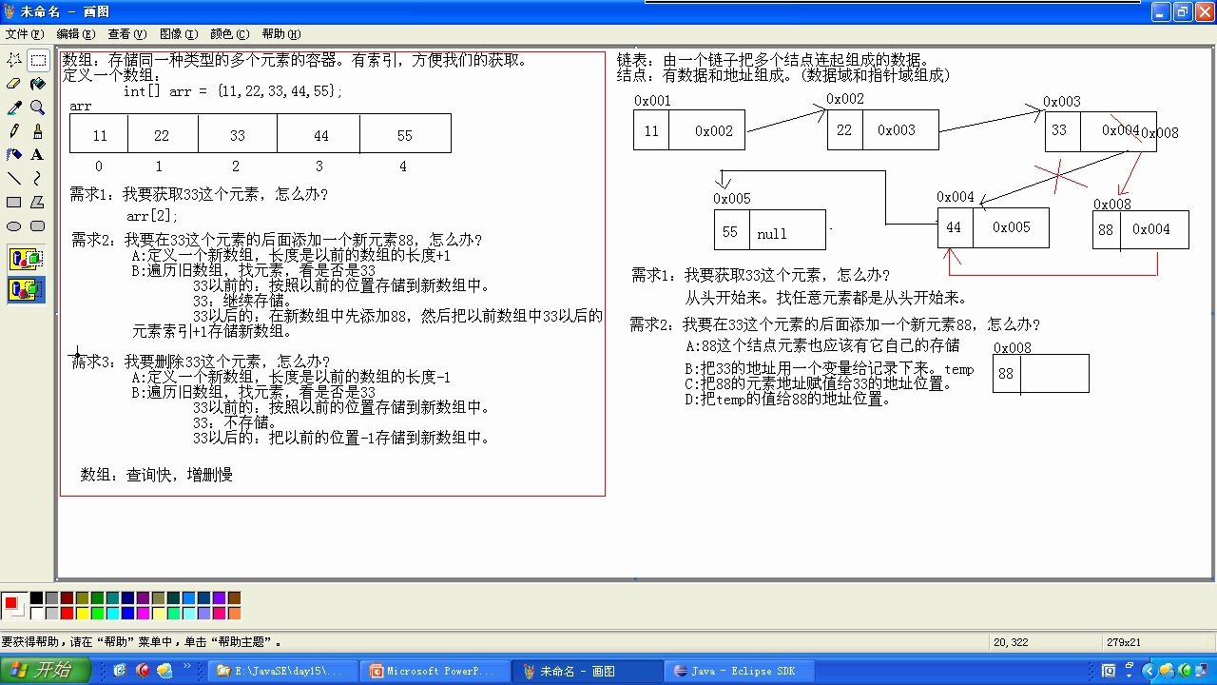This screenshot has width=1217, height=685.
Task: Click the Paint app icon in title bar
Action: click(10, 11)
